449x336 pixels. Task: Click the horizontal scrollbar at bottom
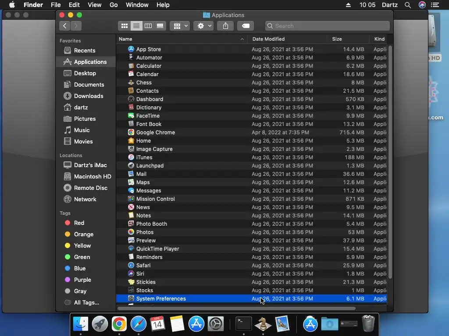pyautogui.click(x=236, y=308)
